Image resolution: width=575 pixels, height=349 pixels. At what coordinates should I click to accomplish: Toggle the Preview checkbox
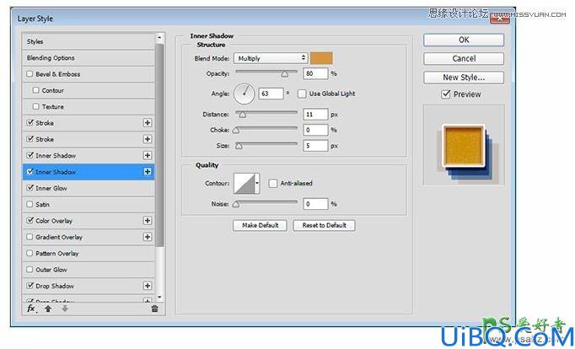(x=446, y=94)
